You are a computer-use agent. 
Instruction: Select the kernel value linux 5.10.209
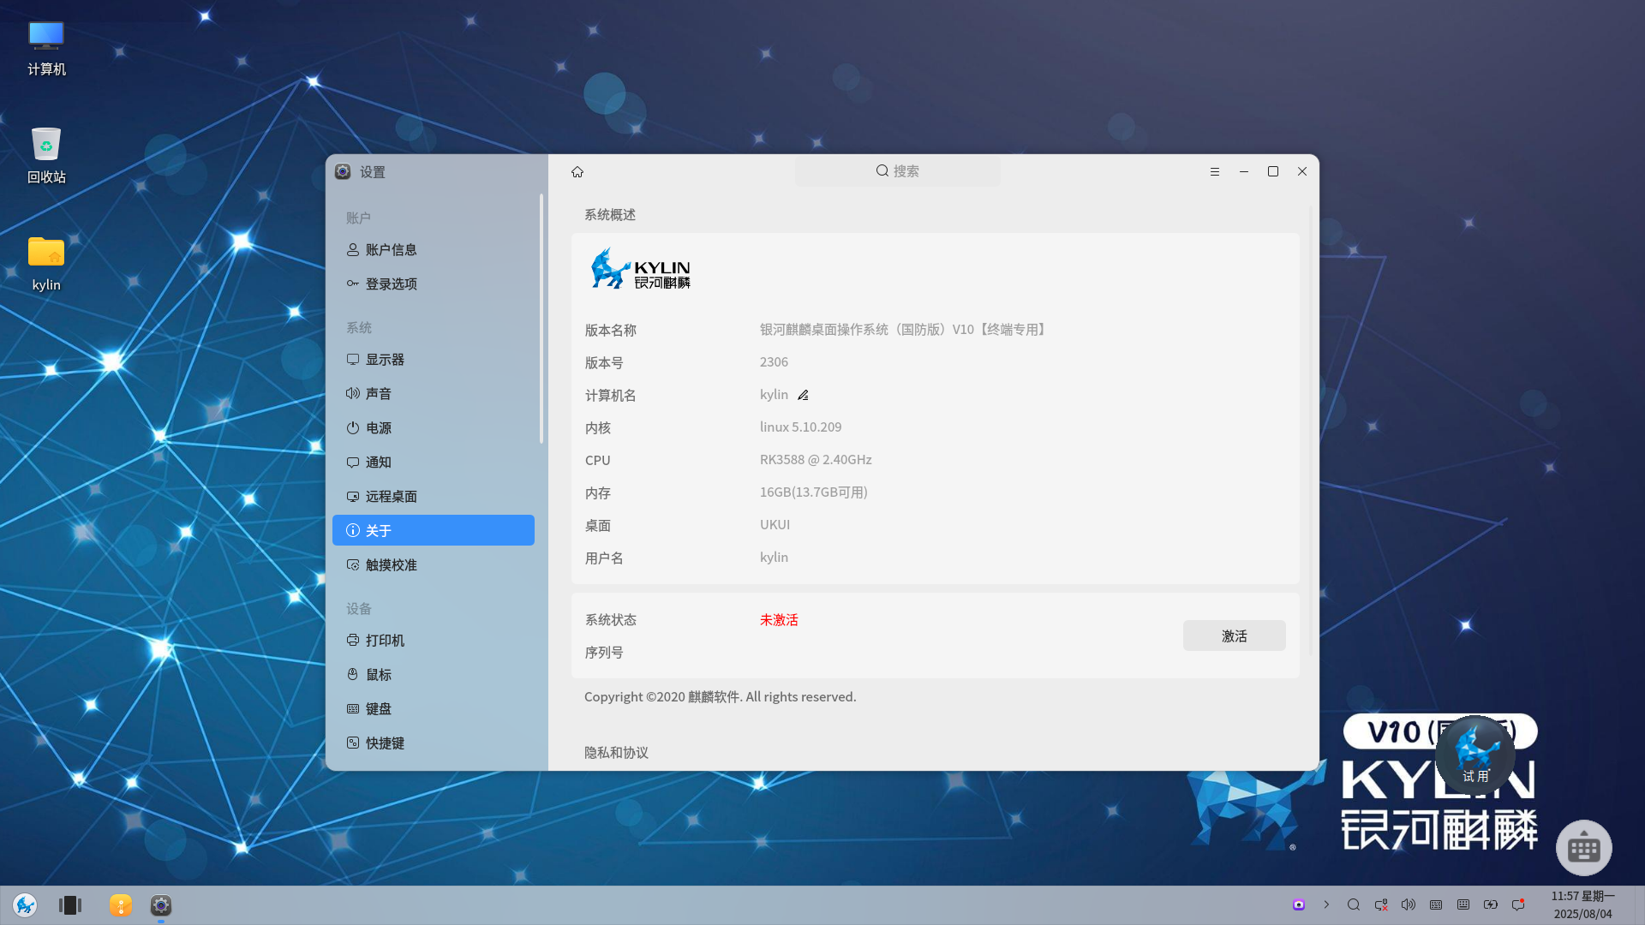(x=800, y=427)
